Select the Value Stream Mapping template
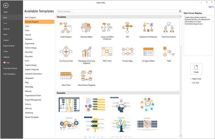Viewport: 215px width, 139px height. pos(87,76)
